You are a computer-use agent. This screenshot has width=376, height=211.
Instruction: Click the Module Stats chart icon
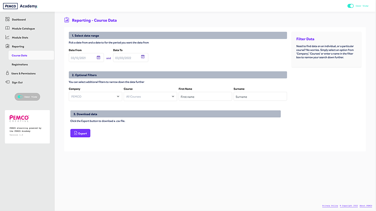point(8,37)
